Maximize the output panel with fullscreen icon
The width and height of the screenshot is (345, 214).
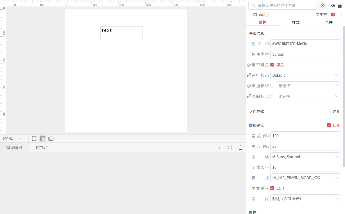coord(230,148)
